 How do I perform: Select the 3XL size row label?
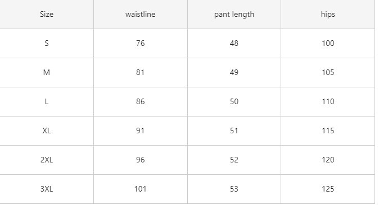pyautogui.click(x=47, y=189)
